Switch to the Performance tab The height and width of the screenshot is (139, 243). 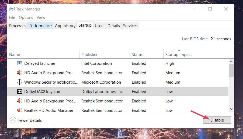[x=40, y=26]
